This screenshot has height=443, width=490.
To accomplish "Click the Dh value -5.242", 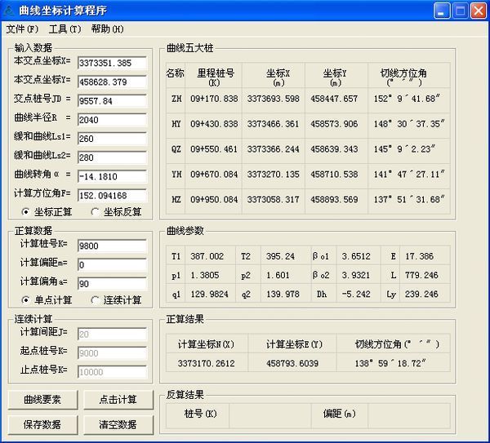I will (359, 294).
